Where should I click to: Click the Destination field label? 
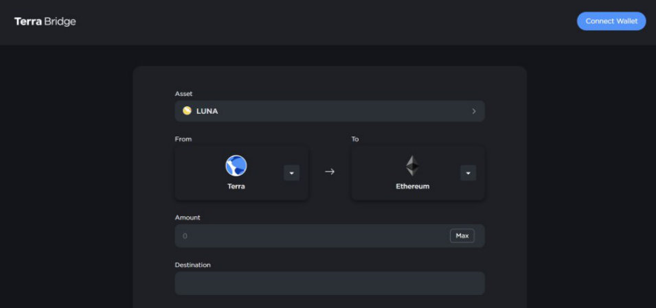(192, 265)
